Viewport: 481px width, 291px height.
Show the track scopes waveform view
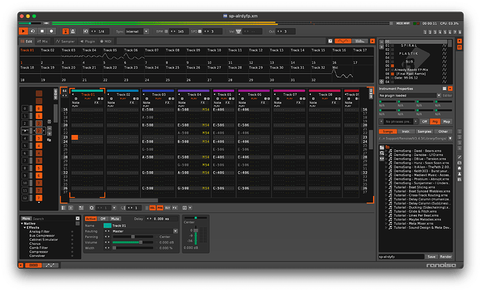(343, 41)
